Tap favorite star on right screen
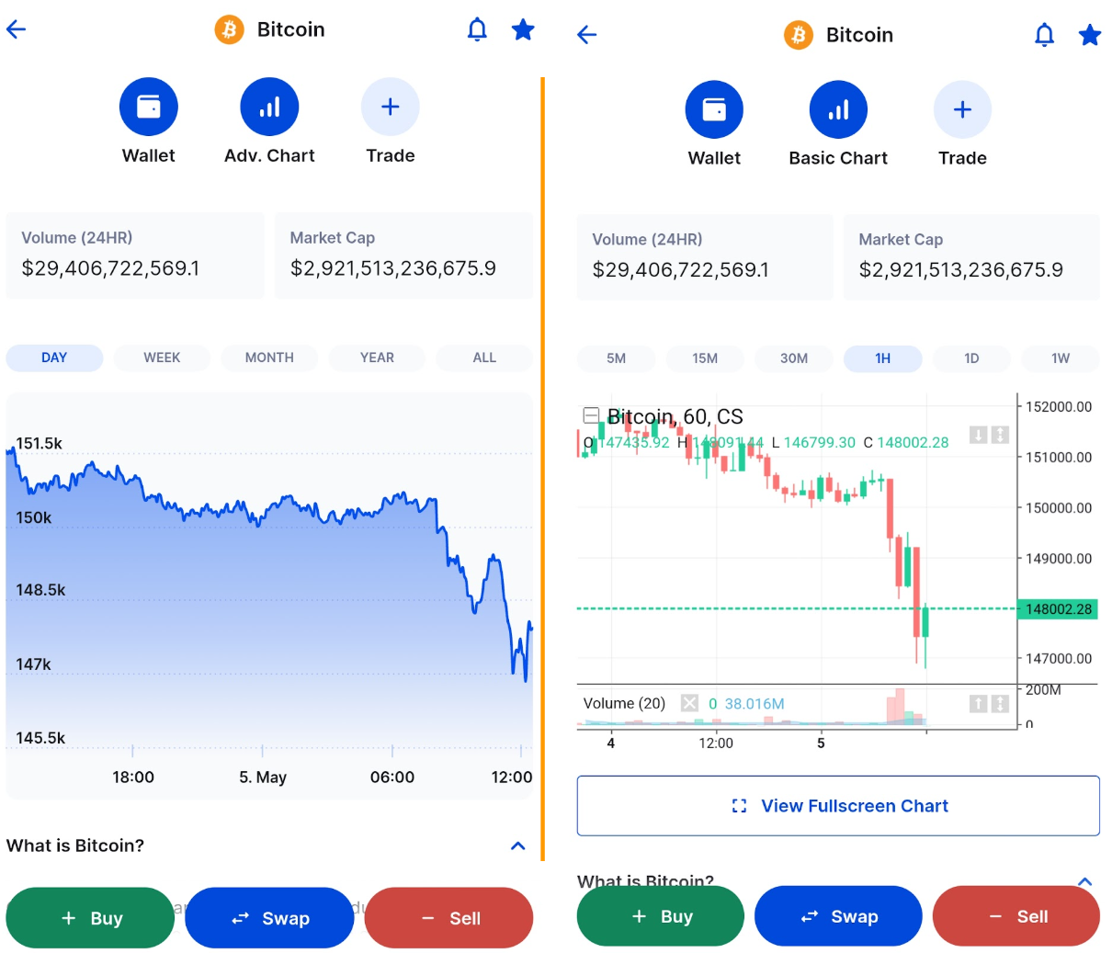Viewport: 1112px width, 953px height. coord(1090,35)
